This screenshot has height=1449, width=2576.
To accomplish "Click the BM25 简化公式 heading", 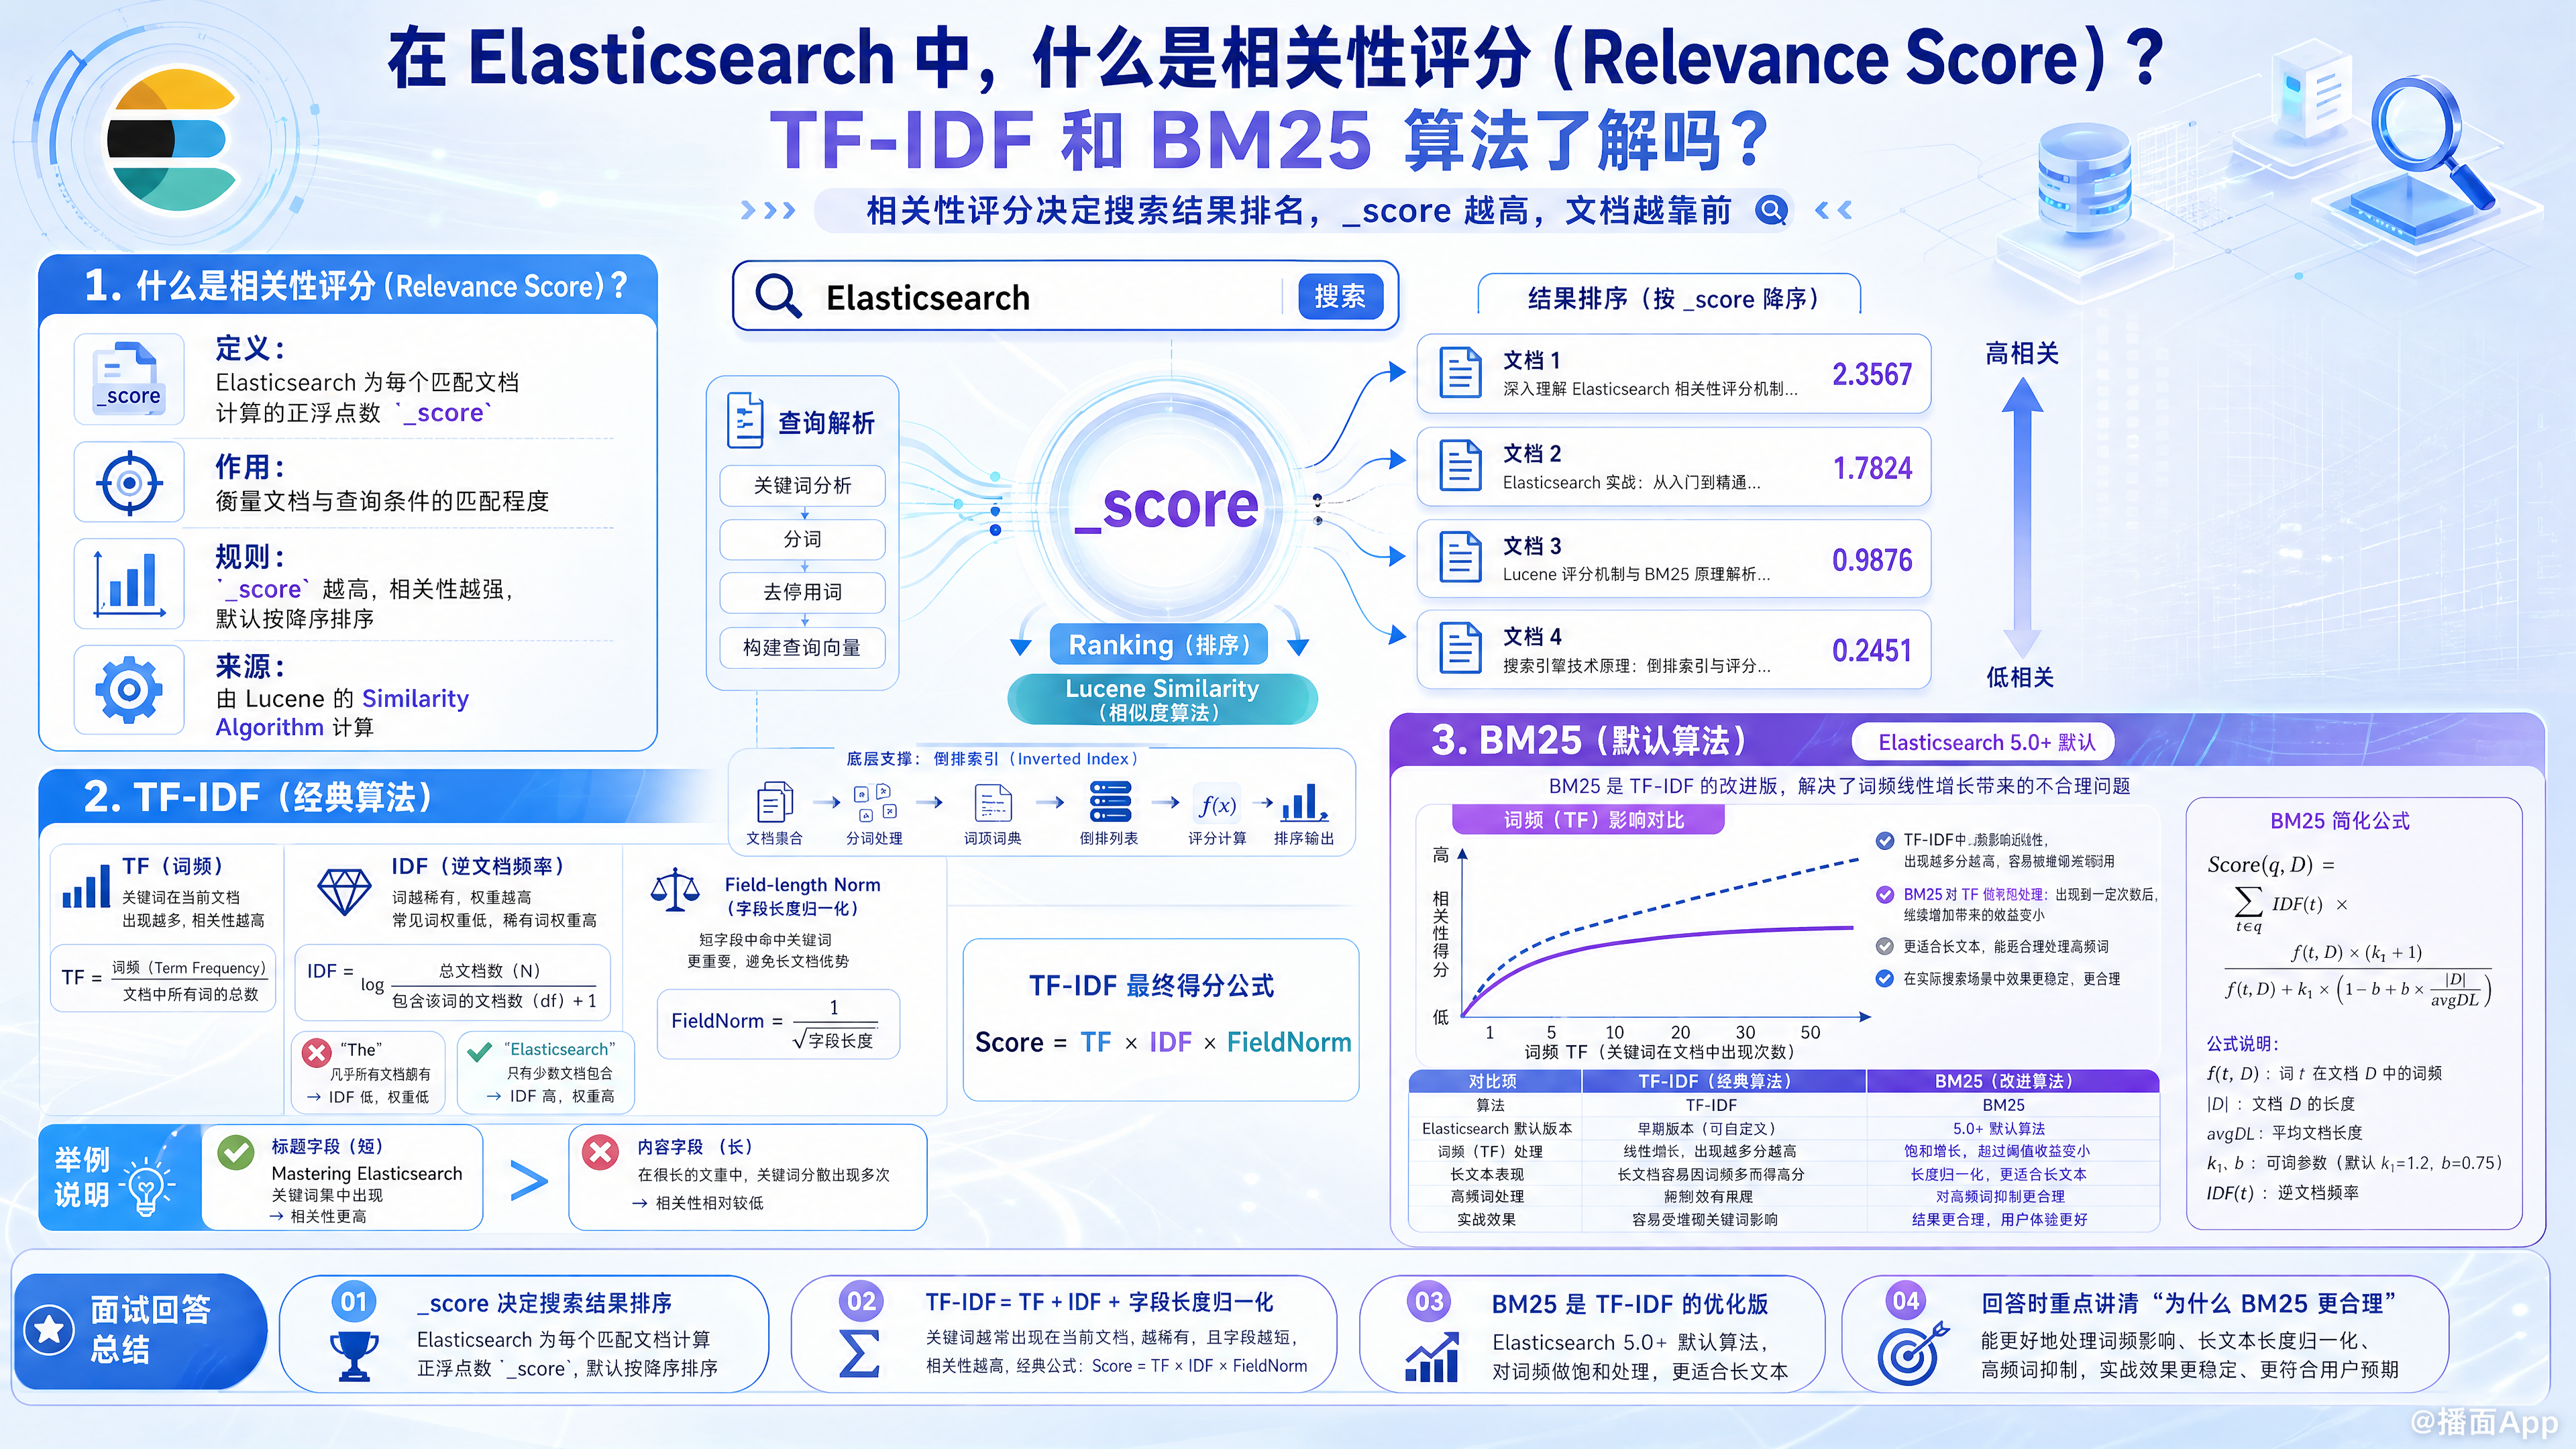I will [x=2340, y=821].
